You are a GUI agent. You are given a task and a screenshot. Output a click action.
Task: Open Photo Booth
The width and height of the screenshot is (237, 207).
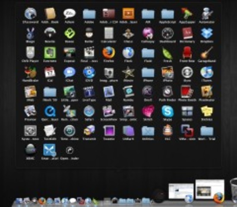click(x=187, y=92)
